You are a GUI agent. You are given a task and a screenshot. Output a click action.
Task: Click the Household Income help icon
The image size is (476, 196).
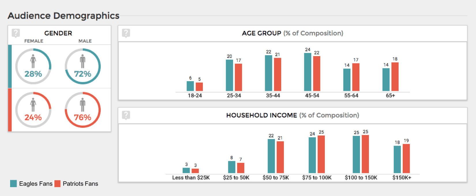point(126,115)
